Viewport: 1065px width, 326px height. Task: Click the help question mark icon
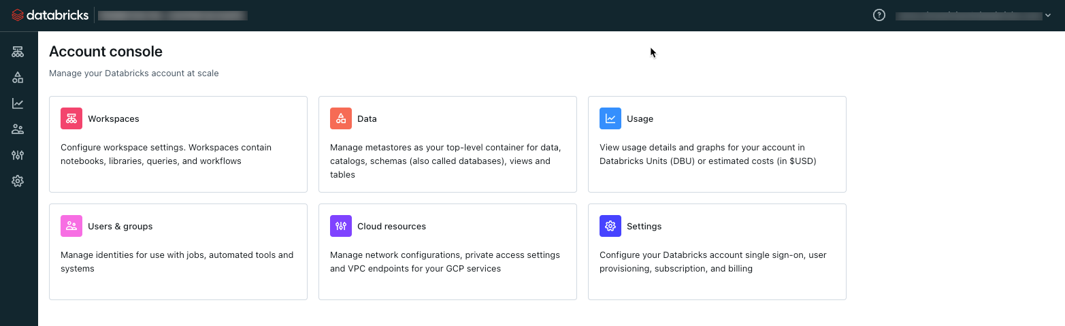pos(879,15)
